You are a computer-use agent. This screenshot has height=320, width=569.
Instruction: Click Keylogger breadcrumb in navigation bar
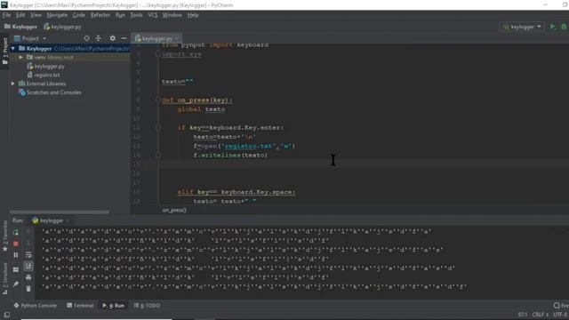pos(21,27)
